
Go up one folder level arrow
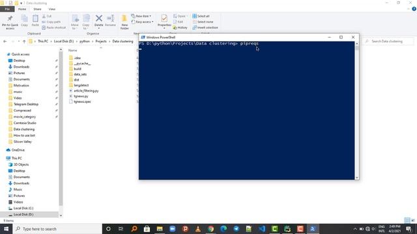pos(24,42)
